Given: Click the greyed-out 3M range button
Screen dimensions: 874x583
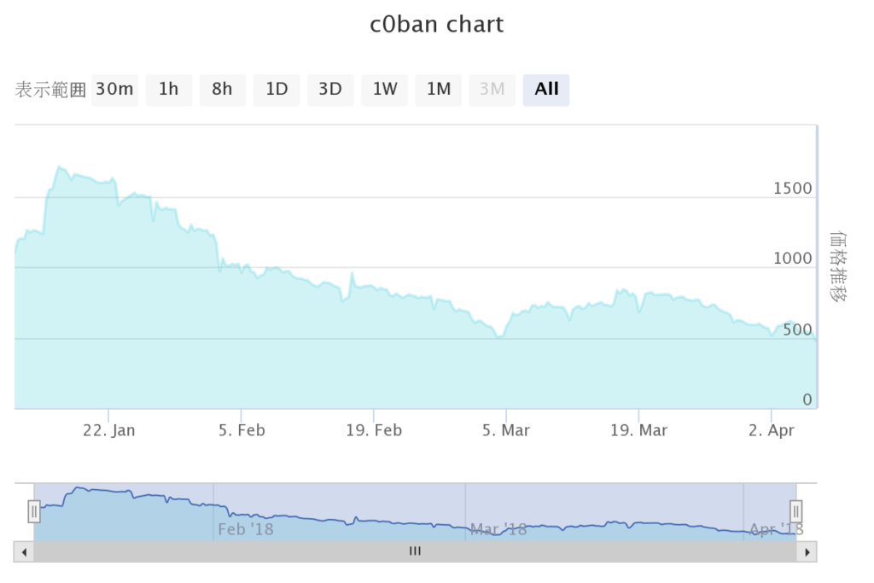Looking at the screenshot, I should point(492,90).
